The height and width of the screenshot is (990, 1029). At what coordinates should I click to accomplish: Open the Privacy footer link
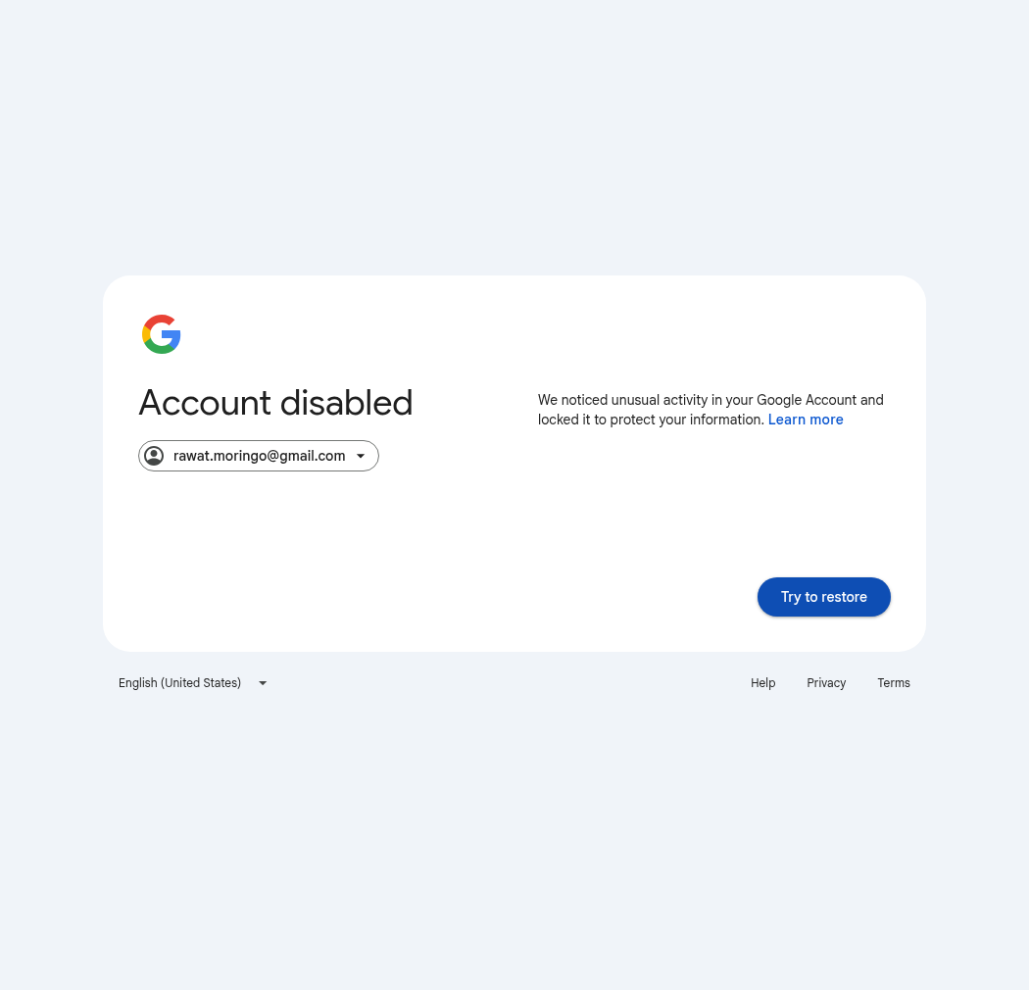[826, 683]
